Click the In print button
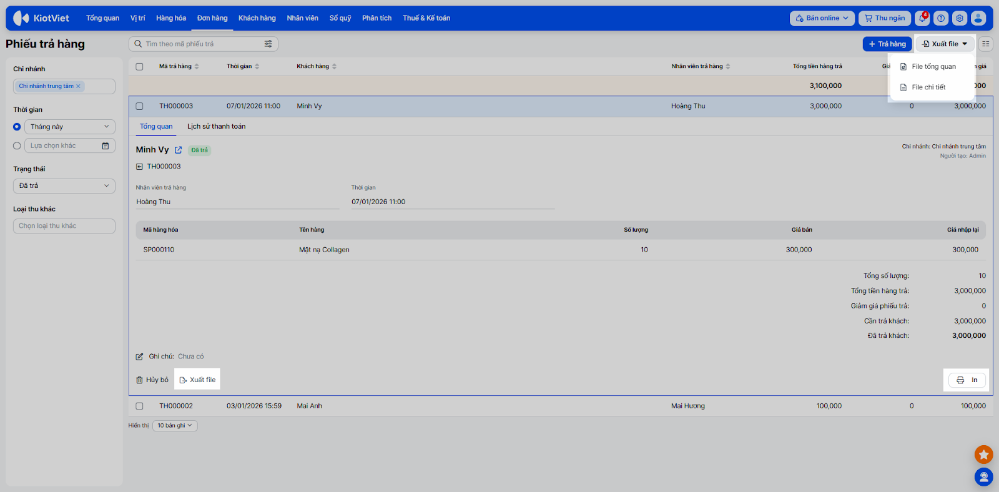Image resolution: width=999 pixels, height=492 pixels. pos(967,380)
